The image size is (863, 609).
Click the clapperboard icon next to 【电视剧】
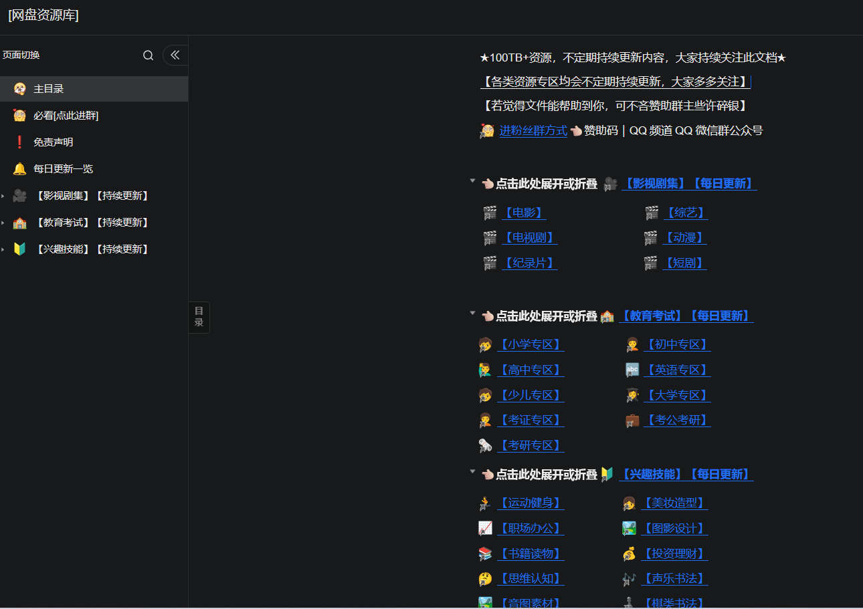490,238
